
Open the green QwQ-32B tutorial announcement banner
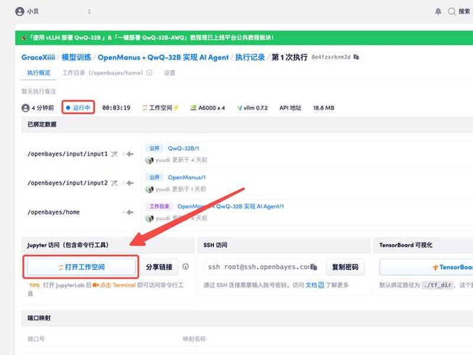(x=244, y=38)
